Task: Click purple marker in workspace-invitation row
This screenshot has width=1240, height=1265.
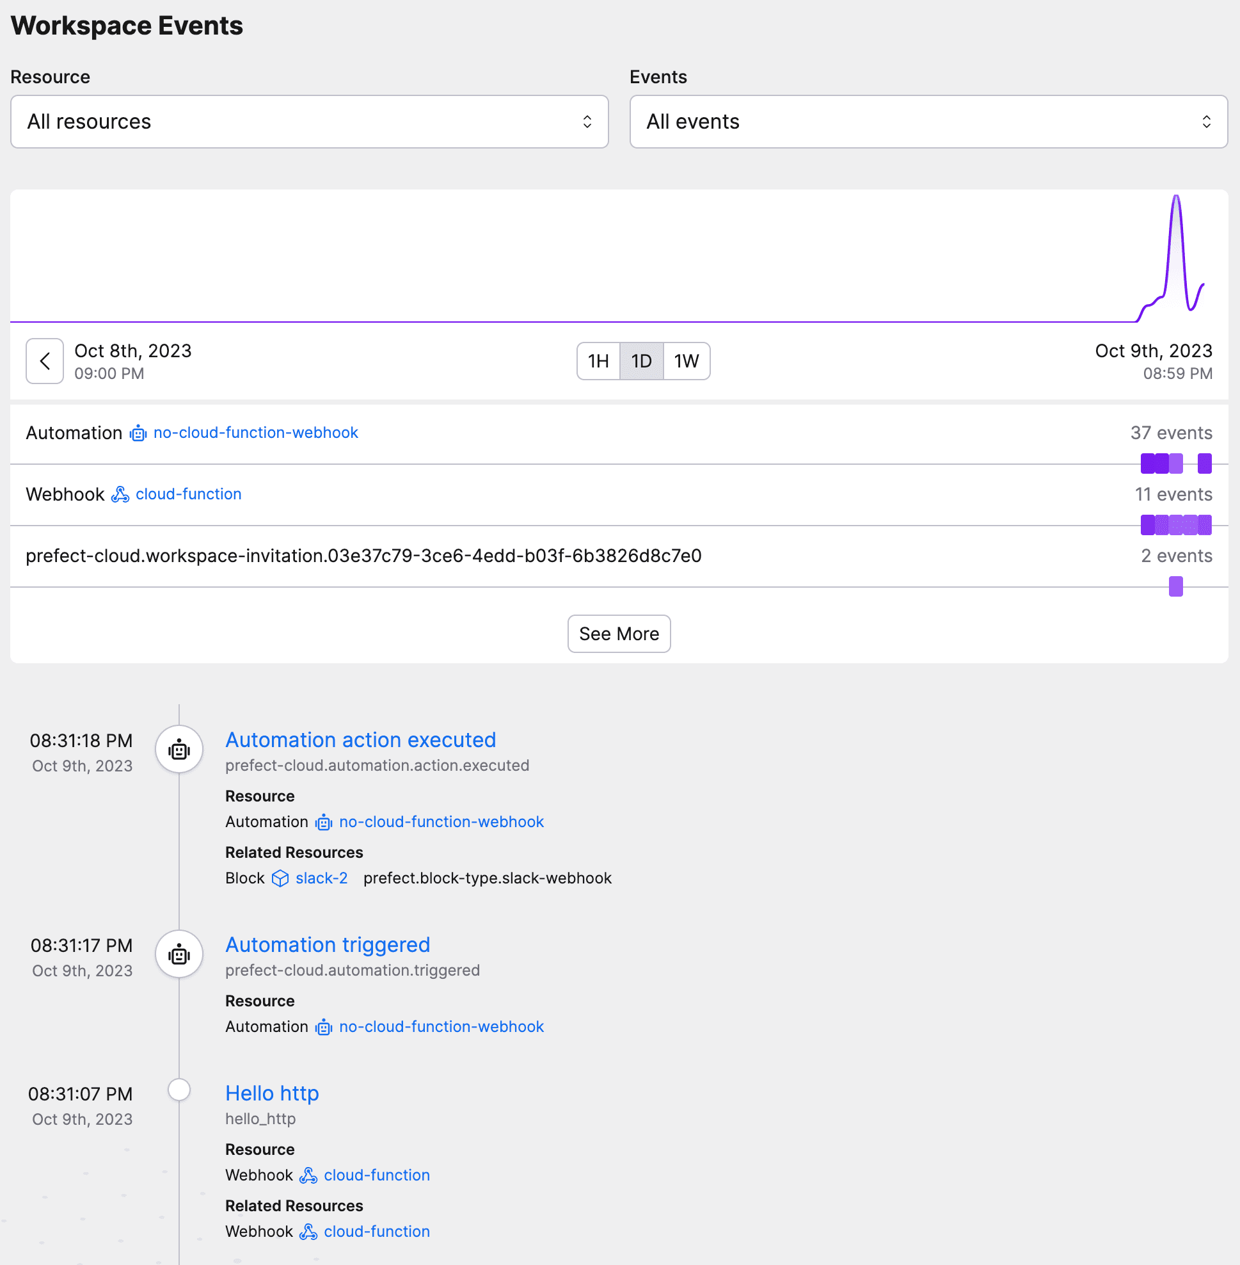Action: (x=1175, y=586)
